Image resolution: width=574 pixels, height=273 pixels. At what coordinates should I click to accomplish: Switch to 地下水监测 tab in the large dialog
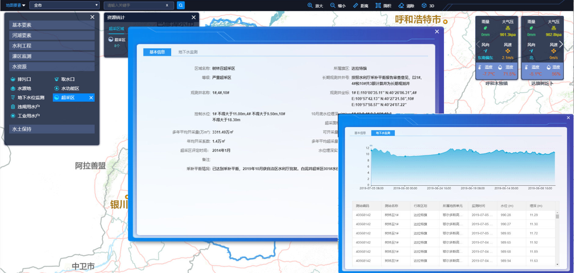point(188,52)
